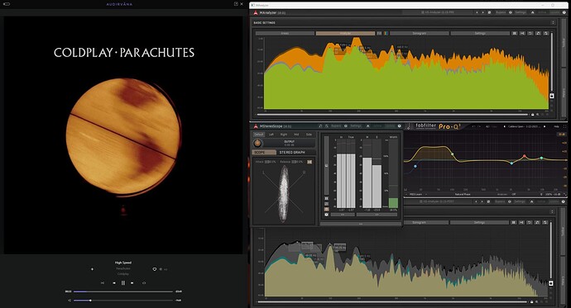Open Settings tab in top MAnalyzer

tap(480, 33)
